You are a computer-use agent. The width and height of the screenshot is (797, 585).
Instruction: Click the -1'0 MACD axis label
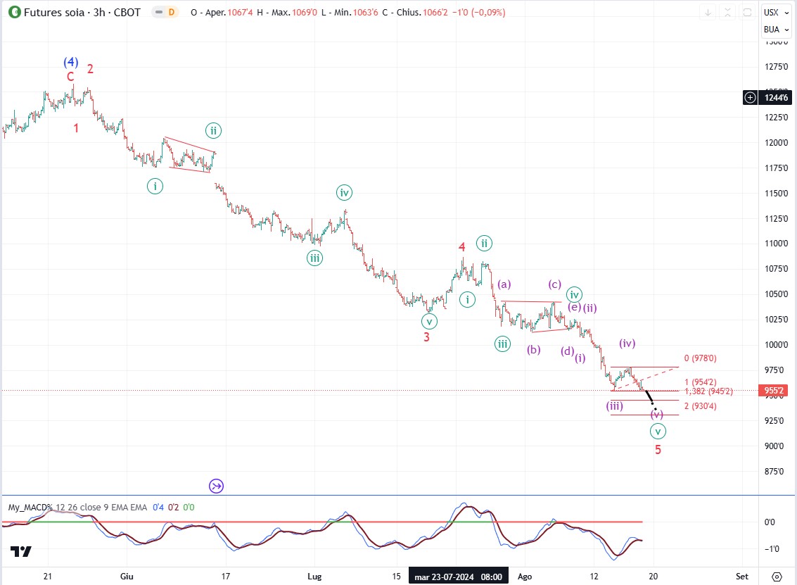[x=772, y=549]
